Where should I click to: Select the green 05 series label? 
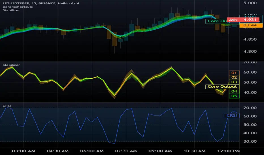coord(234,96)
